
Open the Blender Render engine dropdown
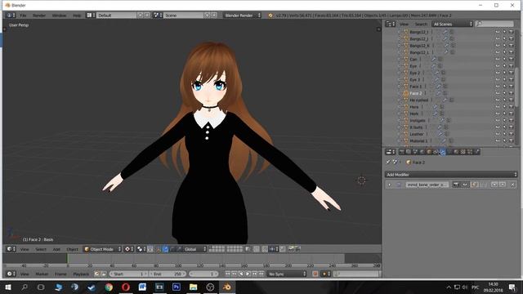(x=243, y=16)
